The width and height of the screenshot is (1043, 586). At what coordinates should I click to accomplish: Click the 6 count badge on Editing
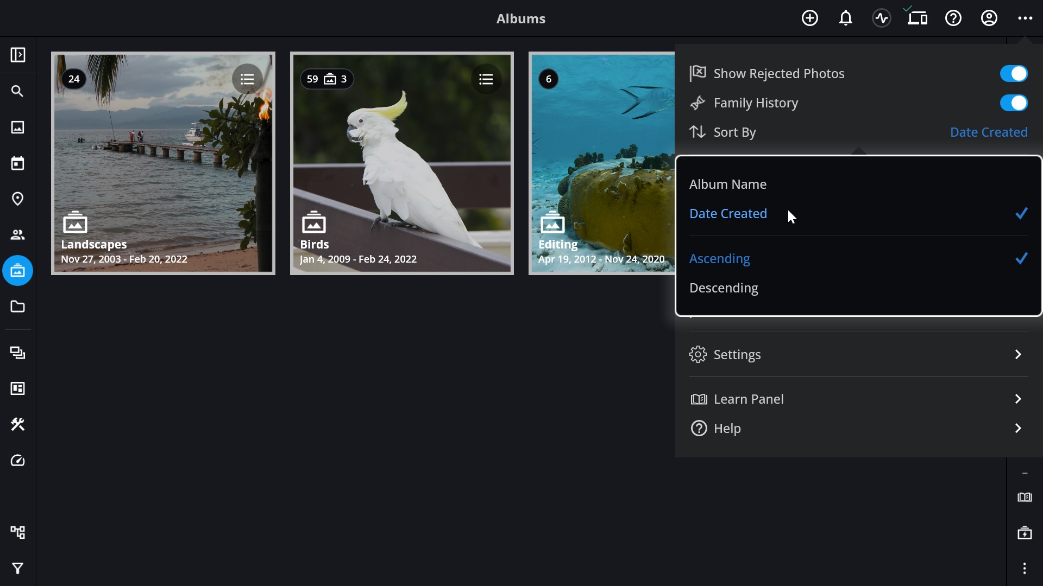click(x=548, y=79)
